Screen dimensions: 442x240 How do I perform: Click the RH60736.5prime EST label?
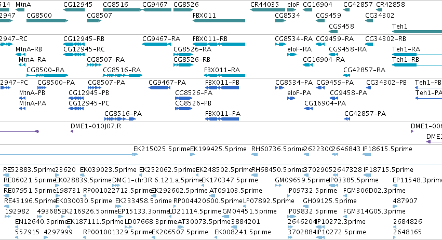coord(278,149)
